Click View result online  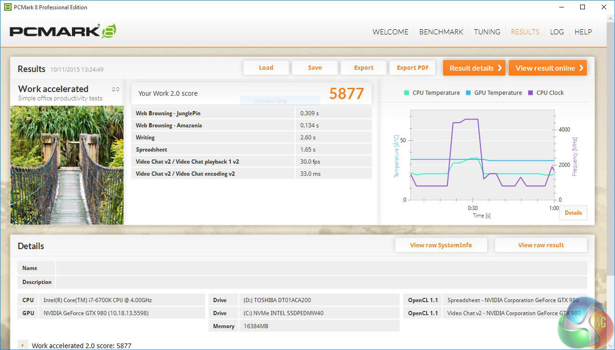tap(548, 68)
